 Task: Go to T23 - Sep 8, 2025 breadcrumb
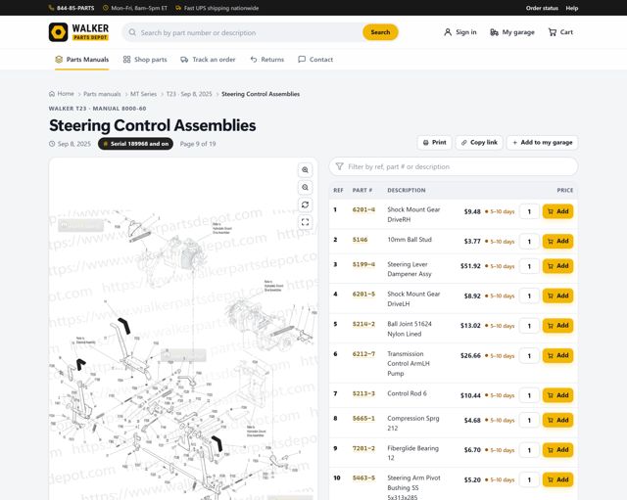click(189, 94)
